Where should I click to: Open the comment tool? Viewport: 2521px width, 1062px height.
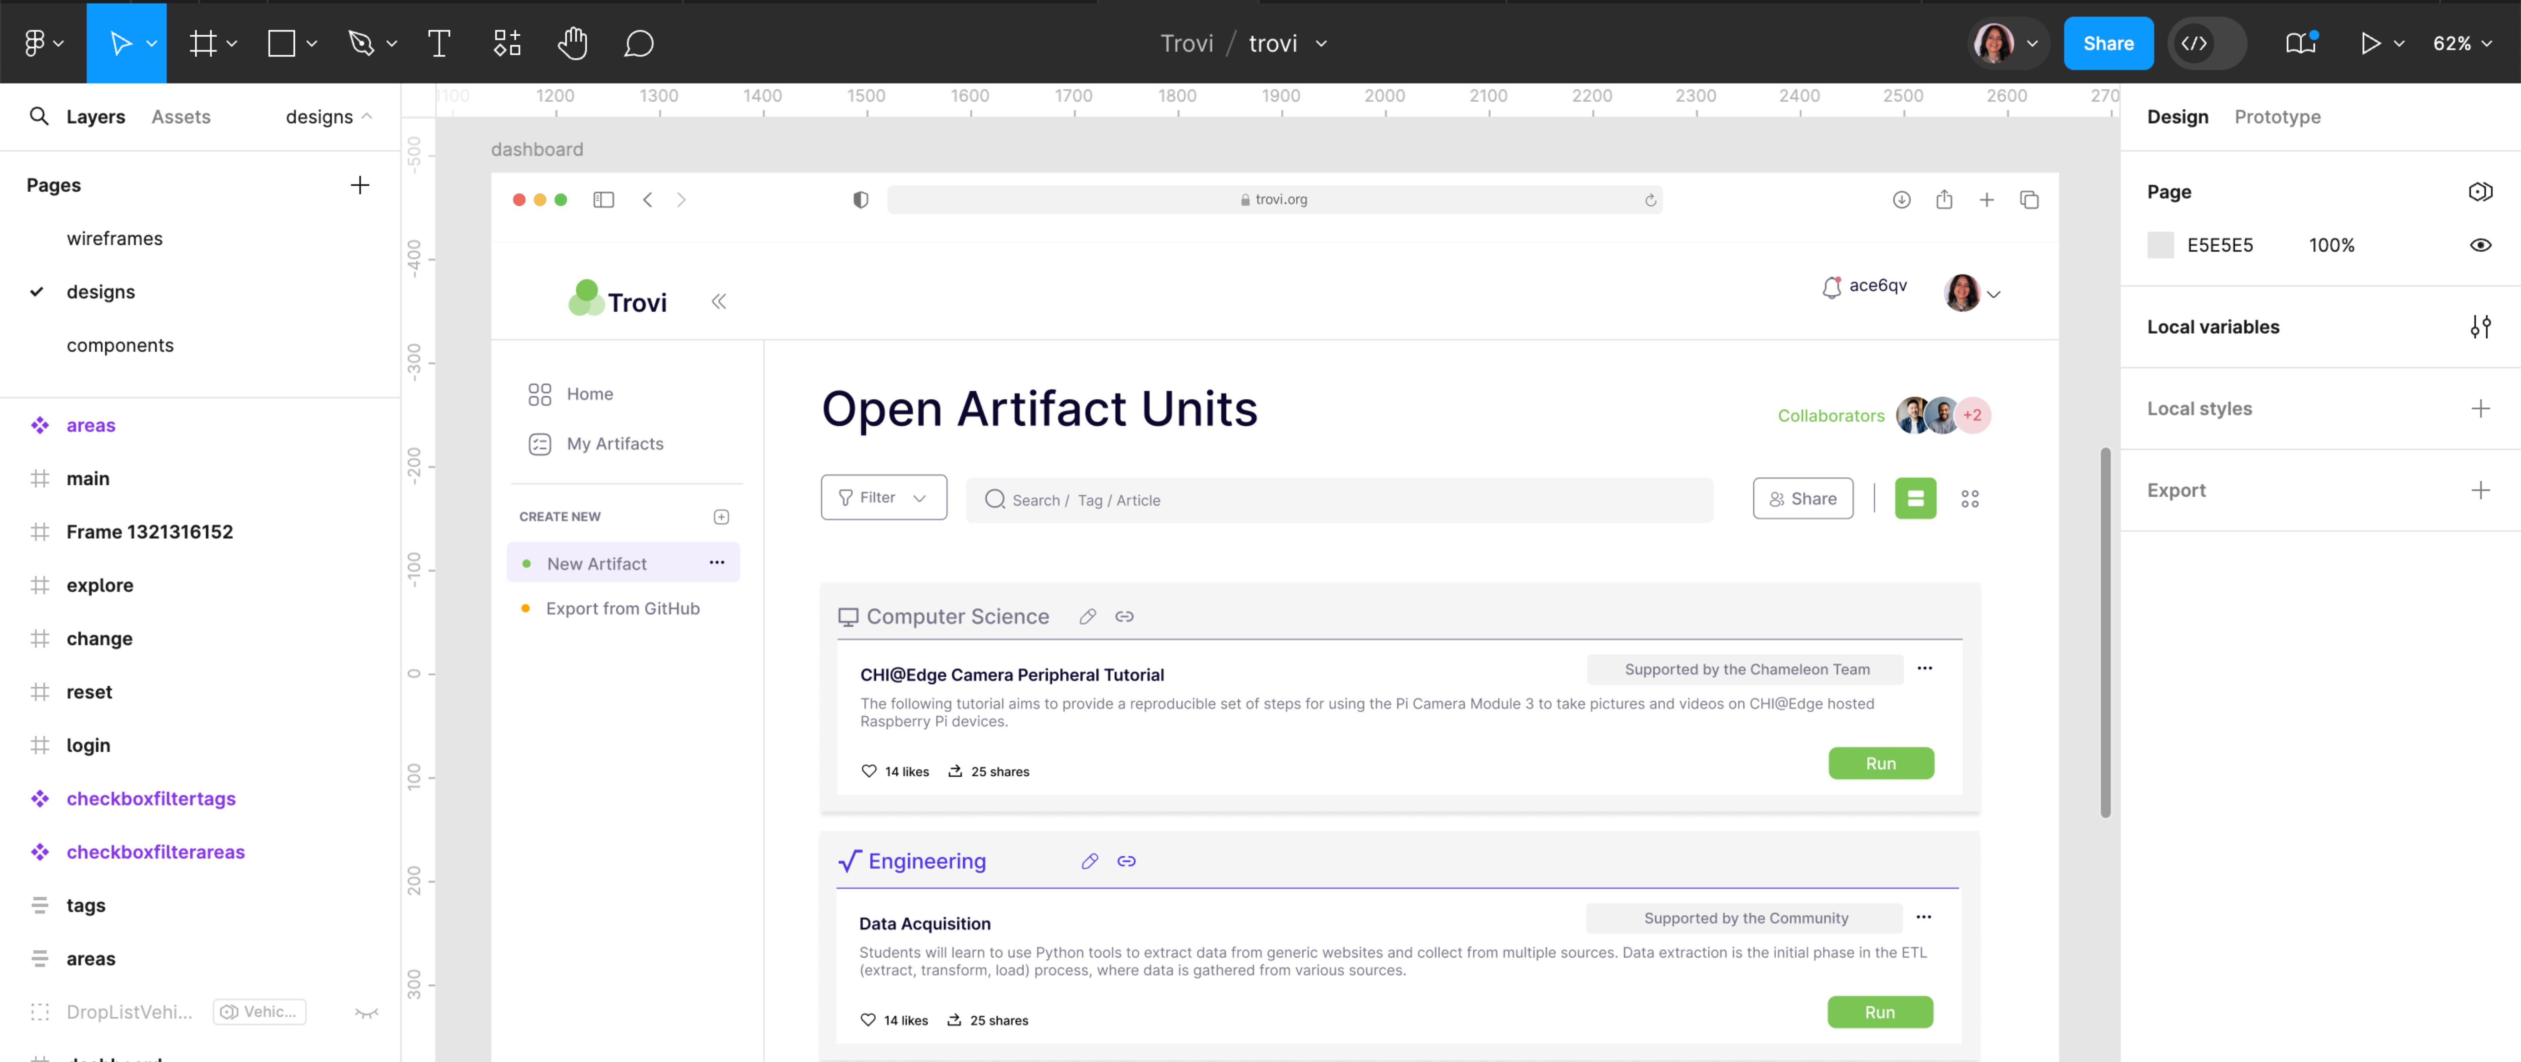pyautogui.click(x=640, y=43)
